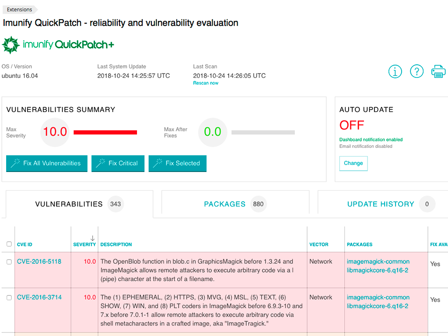448x336 pixels.
Task: Click the Extensions breadcrumb
Action: click(x=19, y=10)
